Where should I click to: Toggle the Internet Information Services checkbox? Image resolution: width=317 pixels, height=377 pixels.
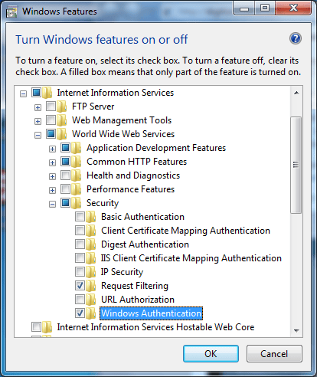tap(36, 92)
